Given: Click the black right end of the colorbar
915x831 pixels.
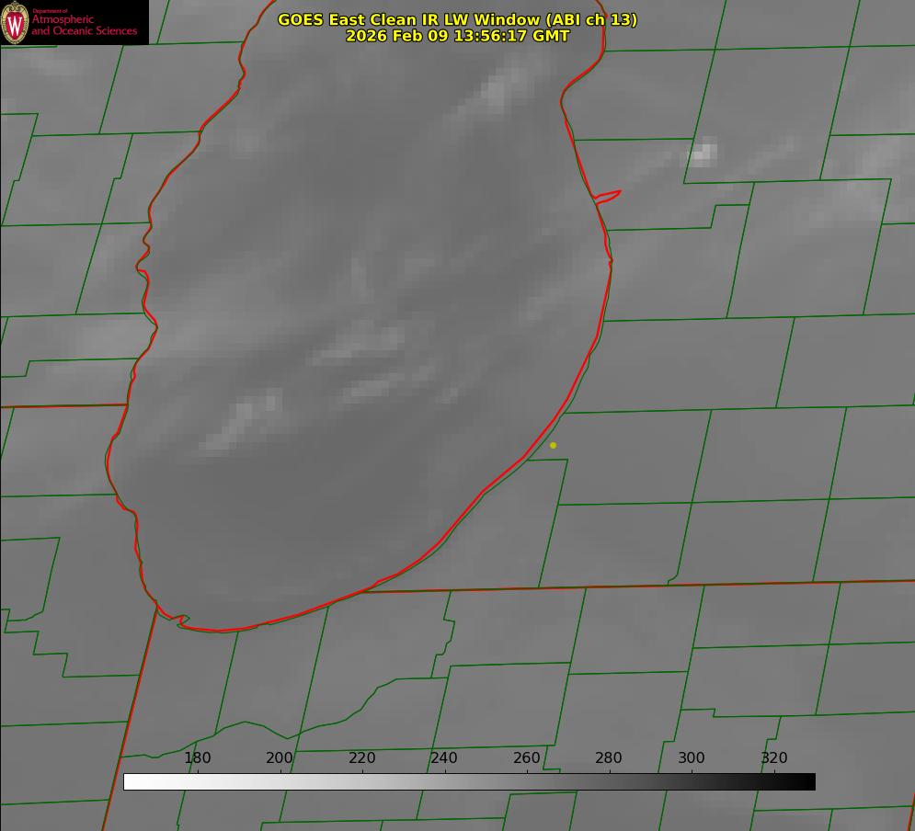Looking at the screenshot, I should click(x=808, y=782).
